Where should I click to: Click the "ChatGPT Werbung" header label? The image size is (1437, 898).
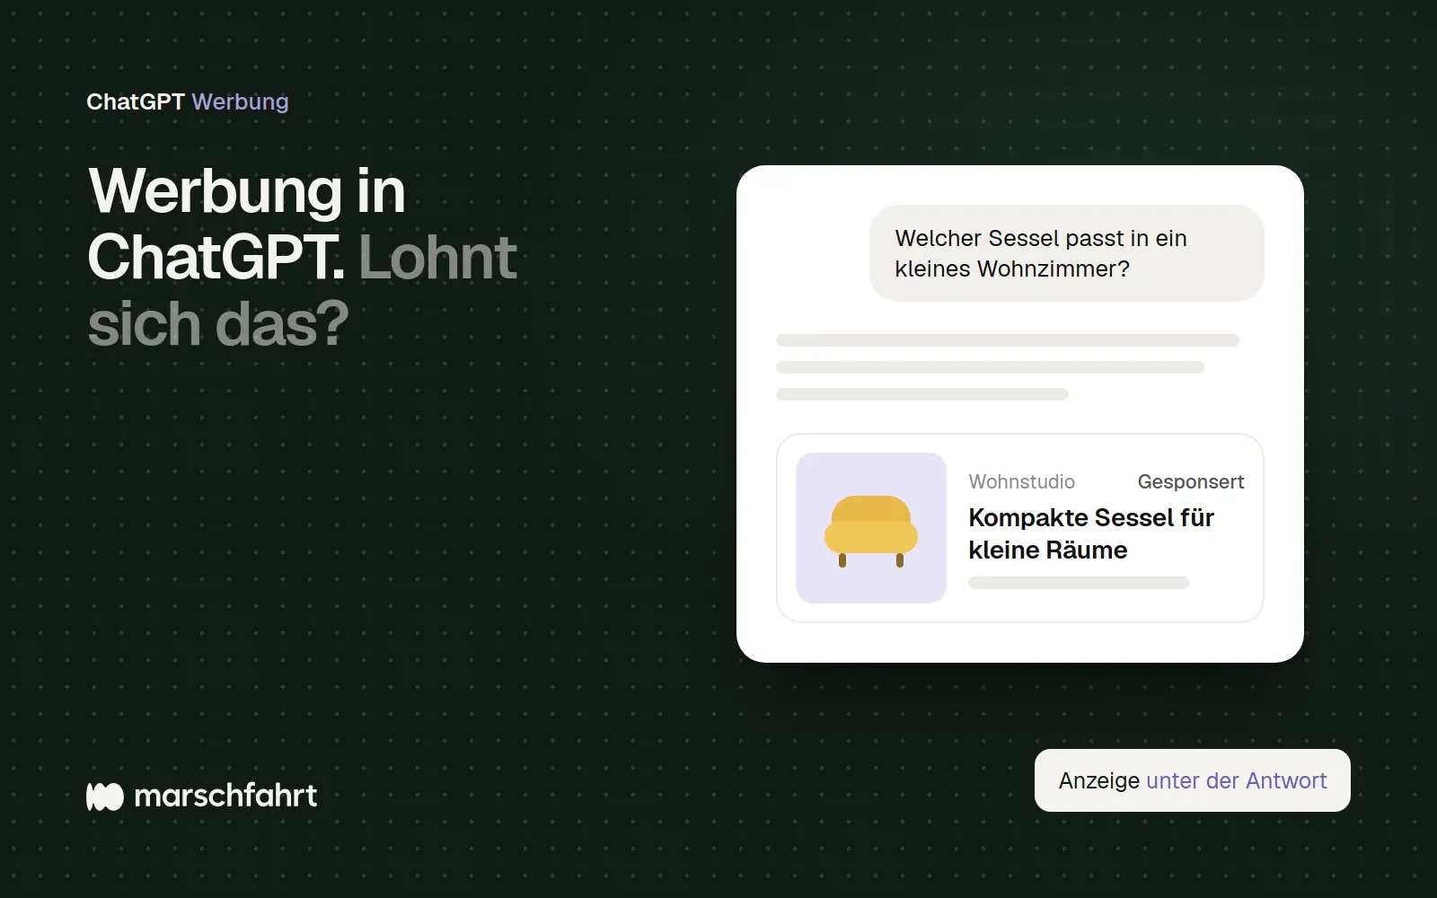pyautogui.click(x=187, y=101)
